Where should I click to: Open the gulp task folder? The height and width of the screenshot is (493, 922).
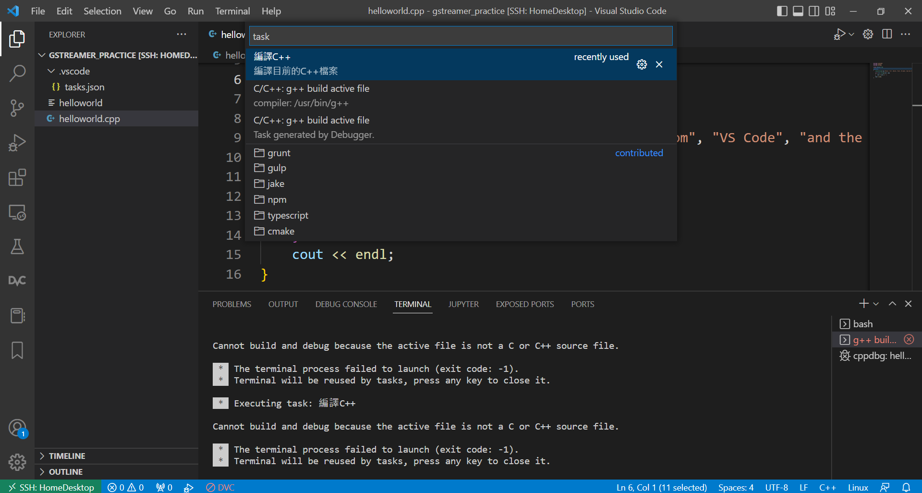pos(461,168)
